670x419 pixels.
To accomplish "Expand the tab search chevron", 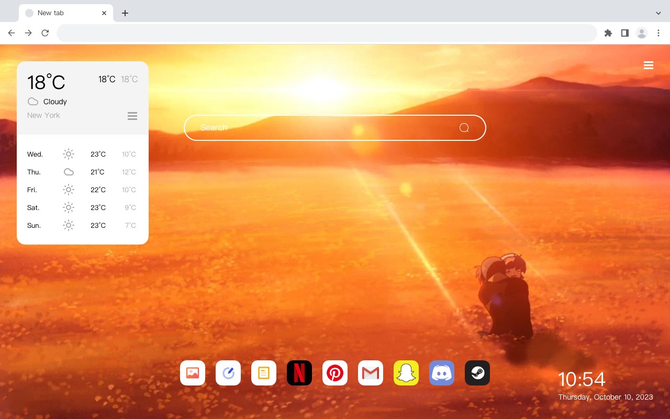I will [x=658, y=13].
